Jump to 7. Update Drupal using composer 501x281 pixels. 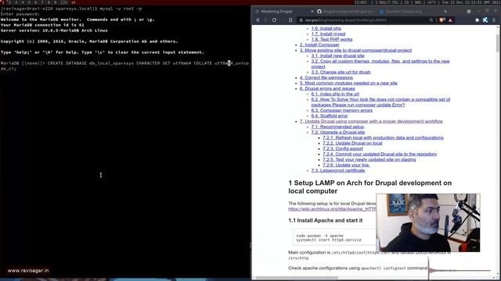371,121
